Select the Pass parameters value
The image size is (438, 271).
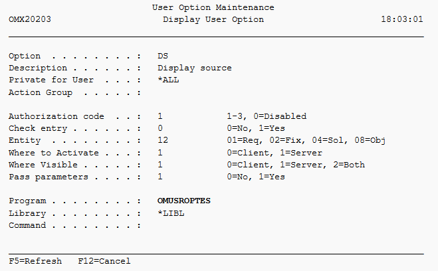tap(160, 177)
